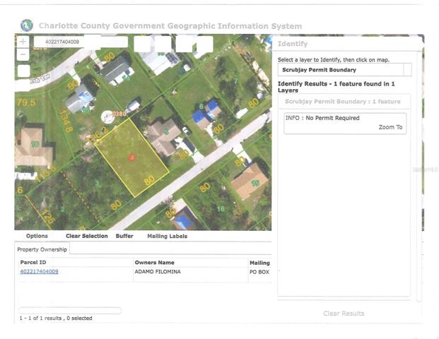
Task: Zoom in the map with plus button
Action: tap(23, 42)
